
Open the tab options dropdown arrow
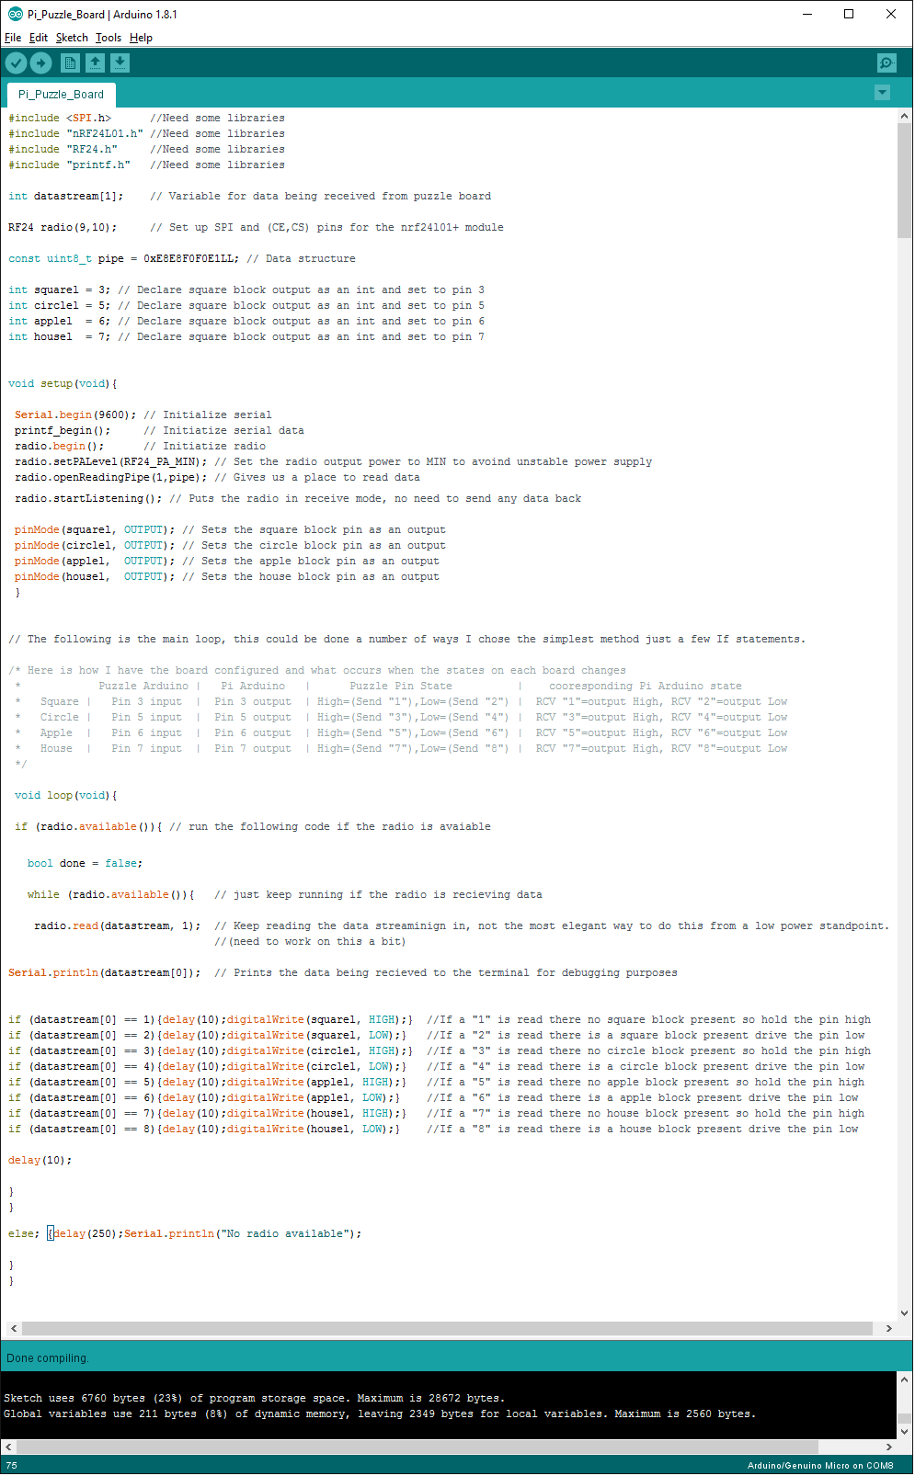(x=882, y=93)
